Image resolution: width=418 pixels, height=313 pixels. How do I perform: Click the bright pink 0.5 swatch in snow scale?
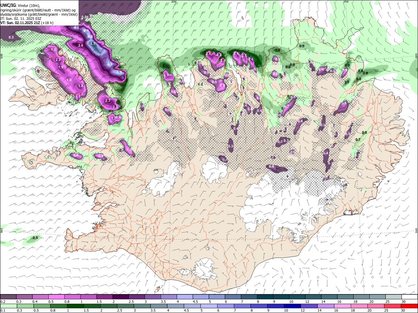56,297
